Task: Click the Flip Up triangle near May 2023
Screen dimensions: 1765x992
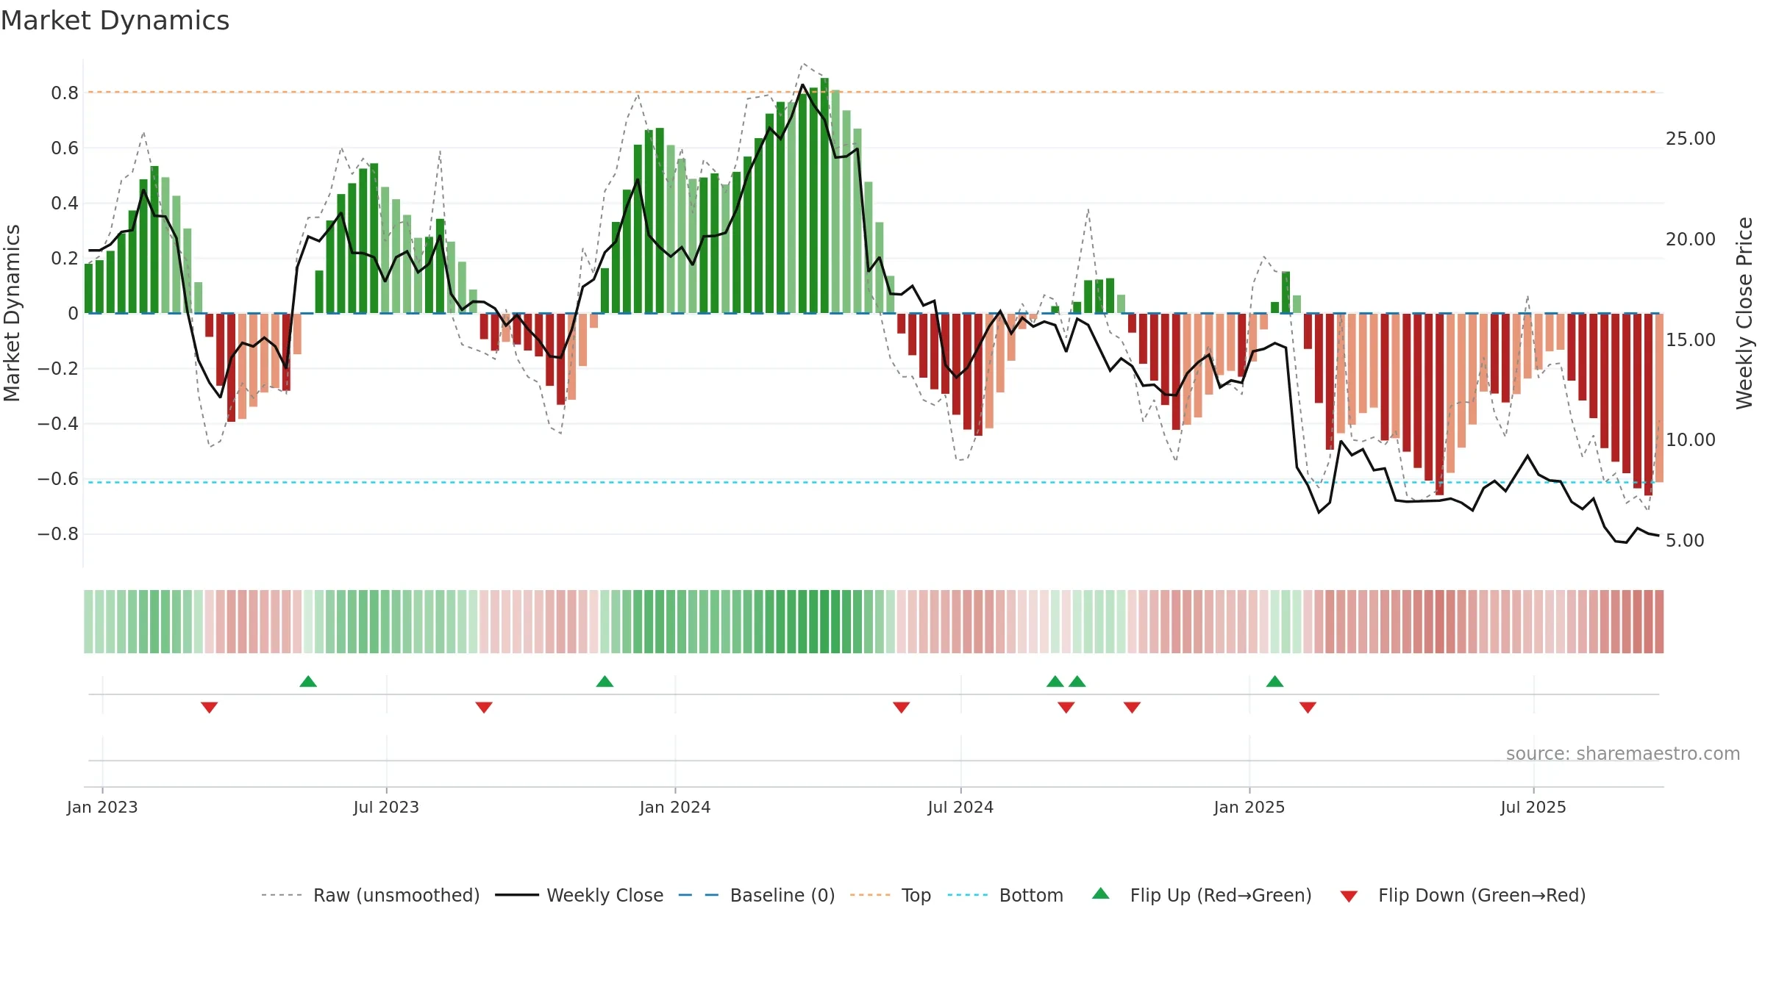Action: point(308,681)
